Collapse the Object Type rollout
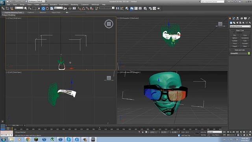This screenshot has height=142, width=252. tap(240, 30)
